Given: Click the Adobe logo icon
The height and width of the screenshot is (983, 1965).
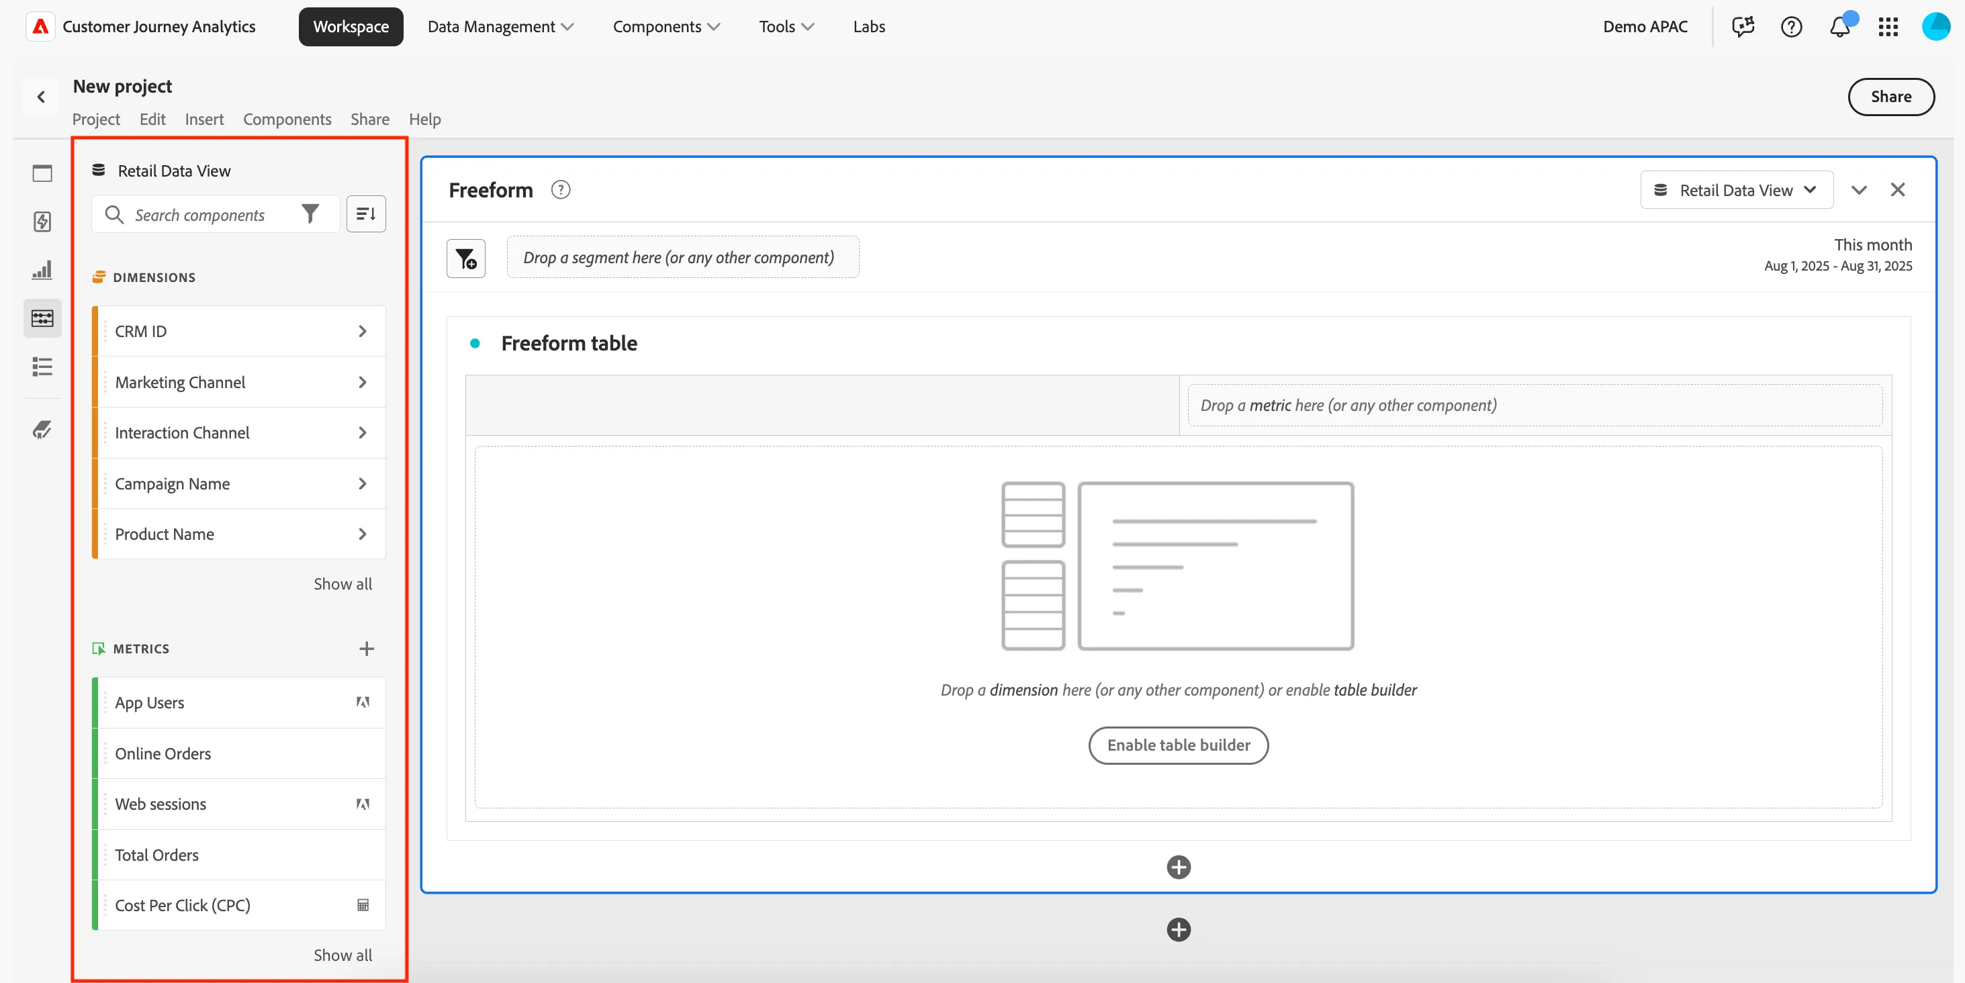Looking at the screenshot, I should (40, 27).
